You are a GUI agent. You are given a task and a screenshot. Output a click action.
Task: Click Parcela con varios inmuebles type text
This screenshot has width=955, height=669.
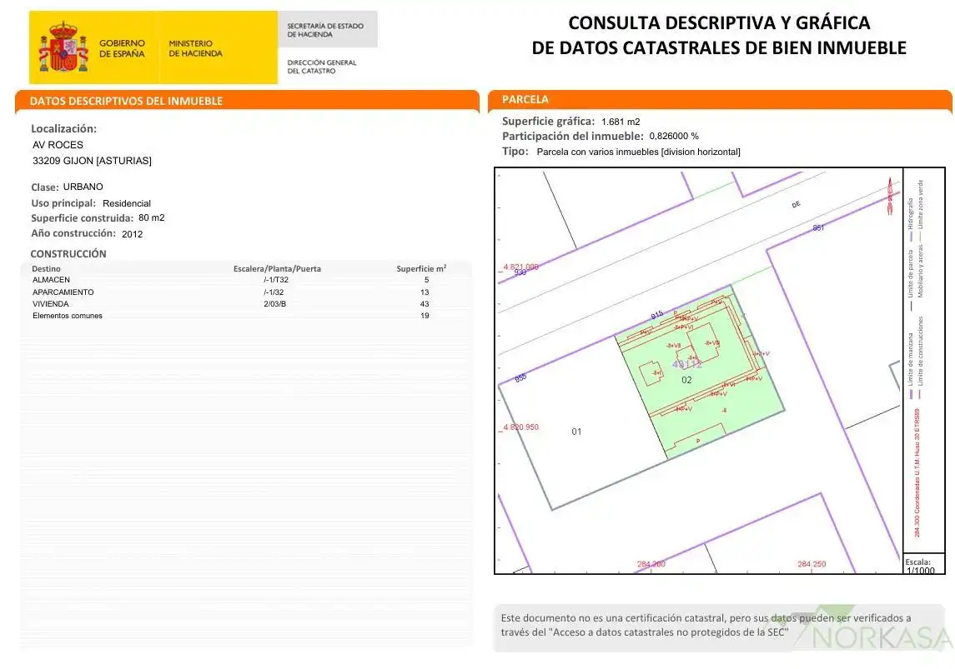[638, 152]
